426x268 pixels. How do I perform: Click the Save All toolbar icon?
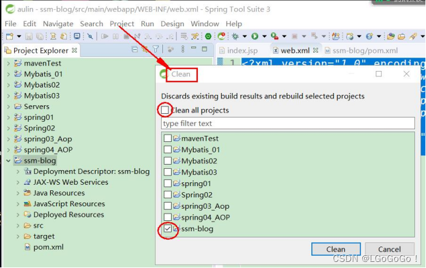(40, 36)
